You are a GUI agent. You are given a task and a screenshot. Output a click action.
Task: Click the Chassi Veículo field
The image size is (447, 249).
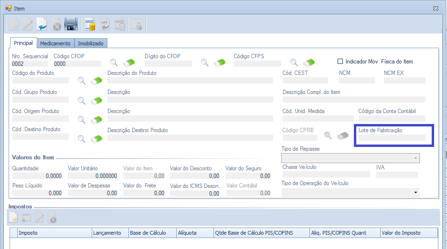pos(326,175)
